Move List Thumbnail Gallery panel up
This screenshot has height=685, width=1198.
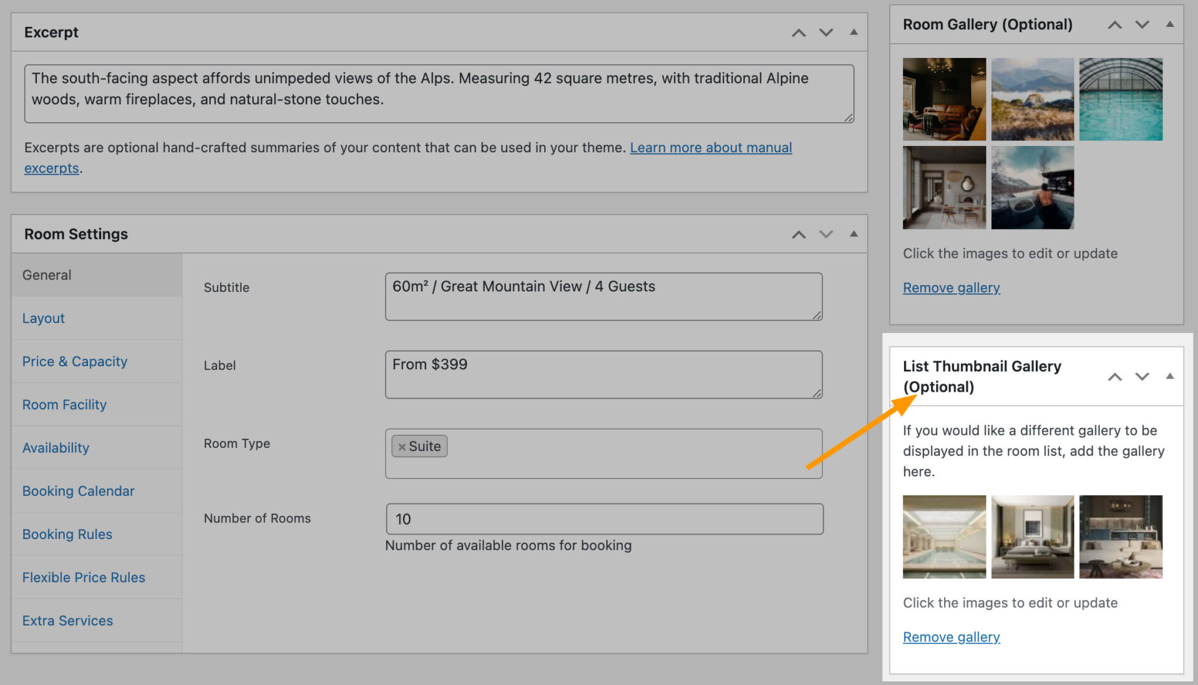tap(1115, 376)
